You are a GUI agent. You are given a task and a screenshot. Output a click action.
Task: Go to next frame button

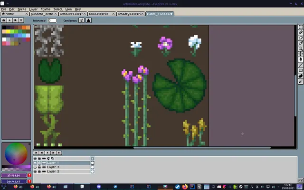pos(53,153)
